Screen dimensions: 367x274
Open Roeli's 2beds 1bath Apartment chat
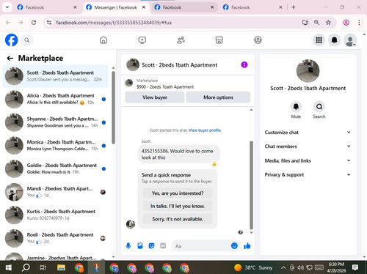tap(55, 238)
